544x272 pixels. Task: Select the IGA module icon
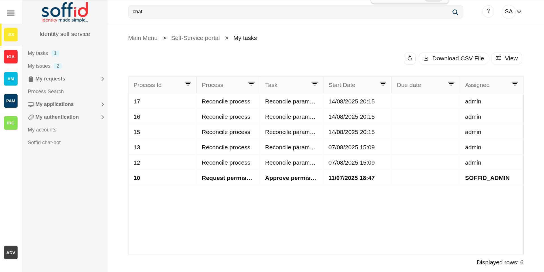[11, 57]
